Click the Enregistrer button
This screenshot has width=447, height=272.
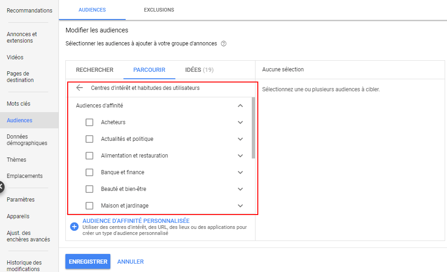tap(88, 262)
